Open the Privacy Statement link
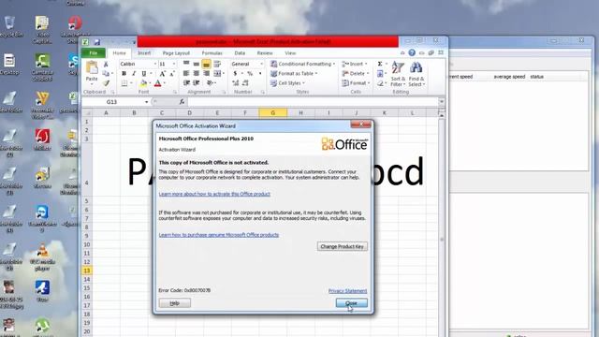This screenshot has height=337, width=599. tap(347, 291)
